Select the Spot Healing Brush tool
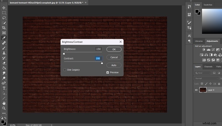Image resolution: width=222 pixels, height=126 pixels. point(4,43)
